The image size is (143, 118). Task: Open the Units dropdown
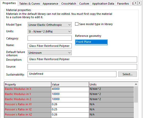point(50,31)
